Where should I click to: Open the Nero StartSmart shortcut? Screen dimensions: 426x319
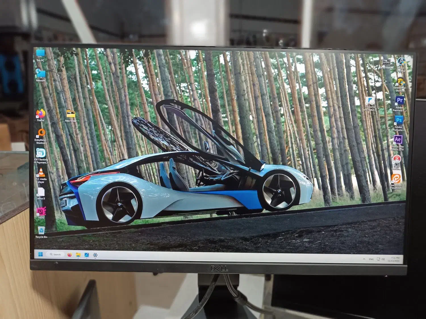pos(396,162)
